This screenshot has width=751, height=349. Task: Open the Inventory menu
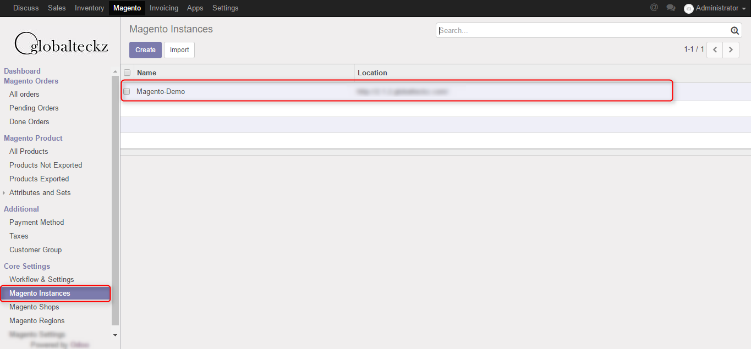[89, 8]
